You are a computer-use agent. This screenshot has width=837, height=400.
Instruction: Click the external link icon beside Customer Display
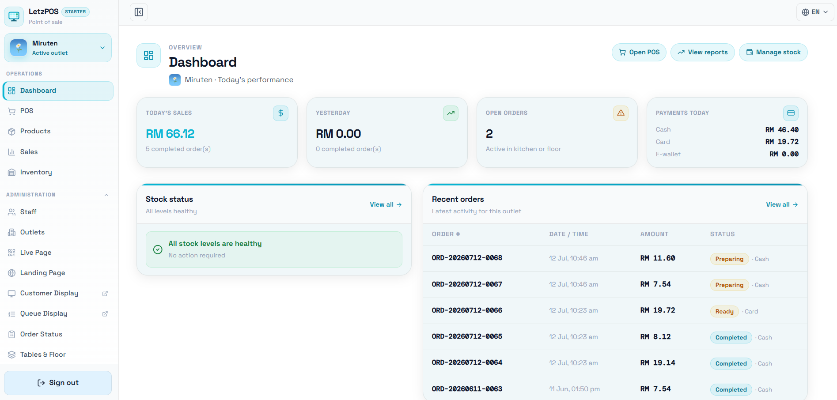click(105, 293)
